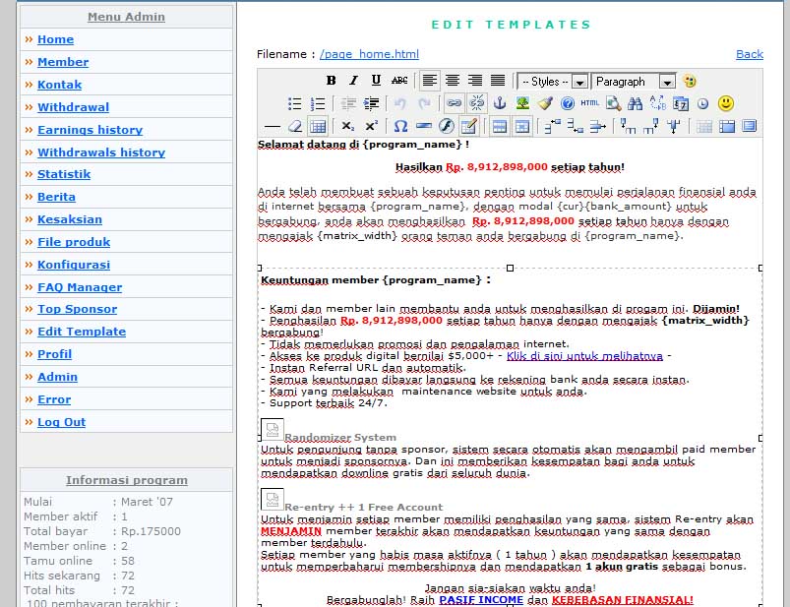Select center text alignment

point(453,81)
